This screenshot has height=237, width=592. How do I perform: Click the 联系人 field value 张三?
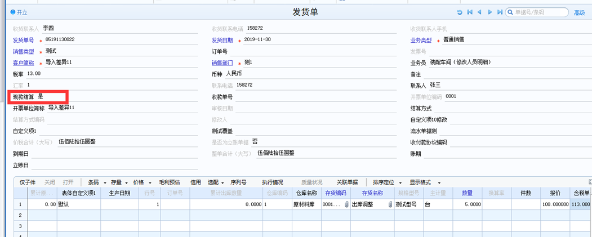coord(435,85)
